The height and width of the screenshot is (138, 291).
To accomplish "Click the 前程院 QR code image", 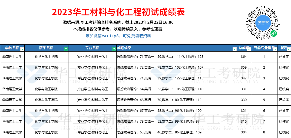I will (x=263, y=23).
